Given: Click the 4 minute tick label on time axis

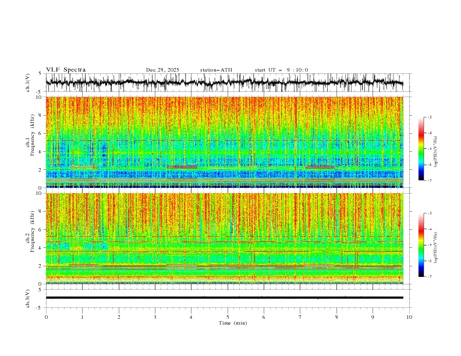Looking at the screenshot, I should click(x=191, y=317).
